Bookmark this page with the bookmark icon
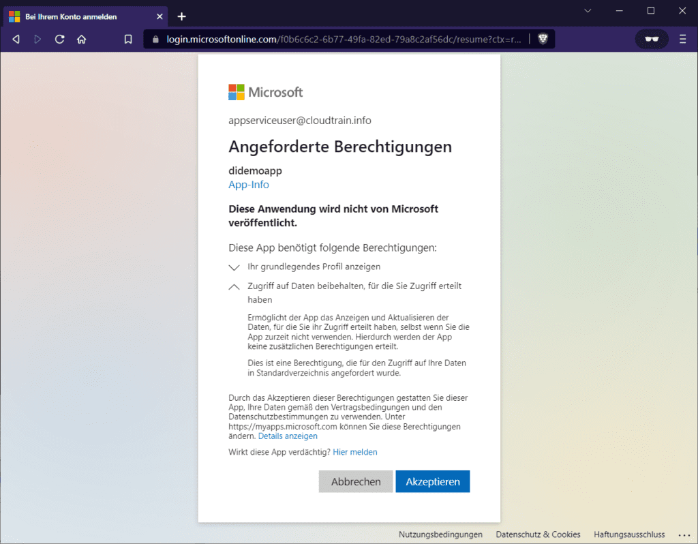This screenshot has width=698, height=544. (x=128, y=39)
